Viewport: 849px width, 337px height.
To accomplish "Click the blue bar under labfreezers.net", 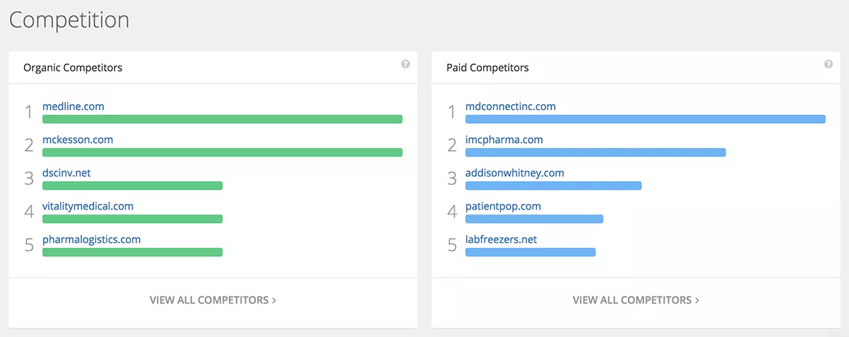I will tap(530, 252).
